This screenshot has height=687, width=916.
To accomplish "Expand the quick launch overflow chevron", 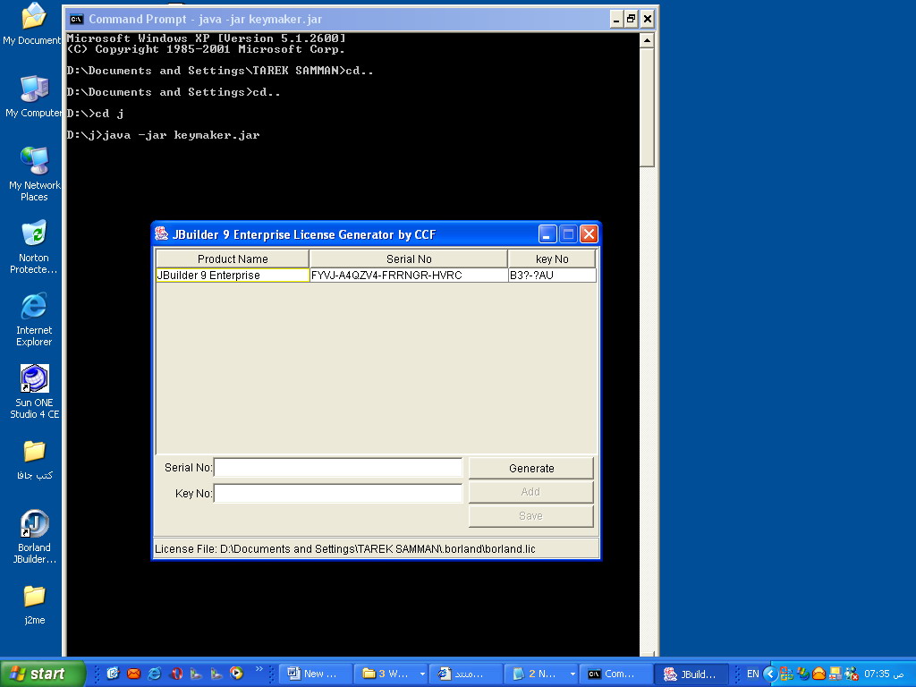I will point(259,669).
